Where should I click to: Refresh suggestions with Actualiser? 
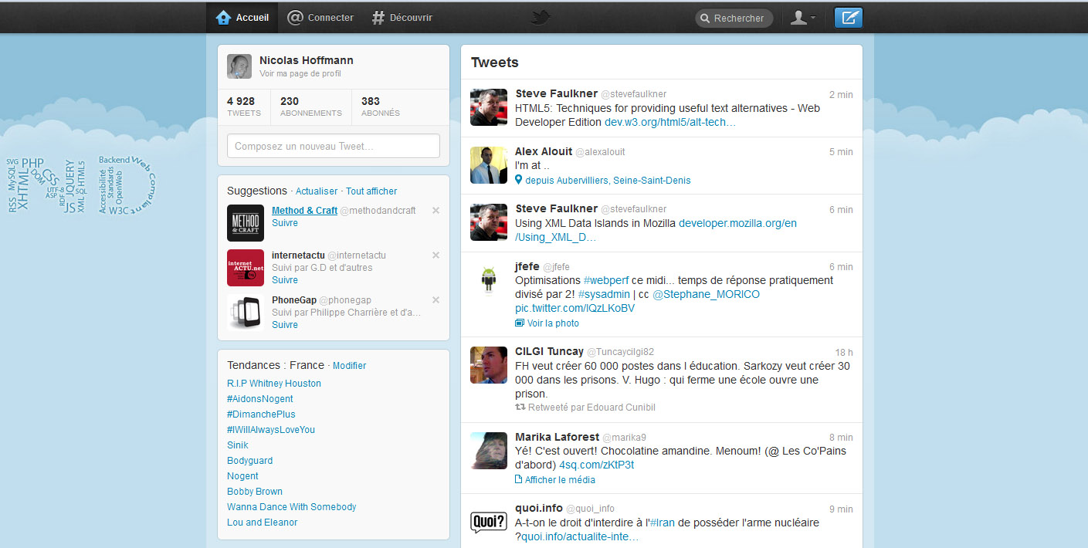pos(317,191)
